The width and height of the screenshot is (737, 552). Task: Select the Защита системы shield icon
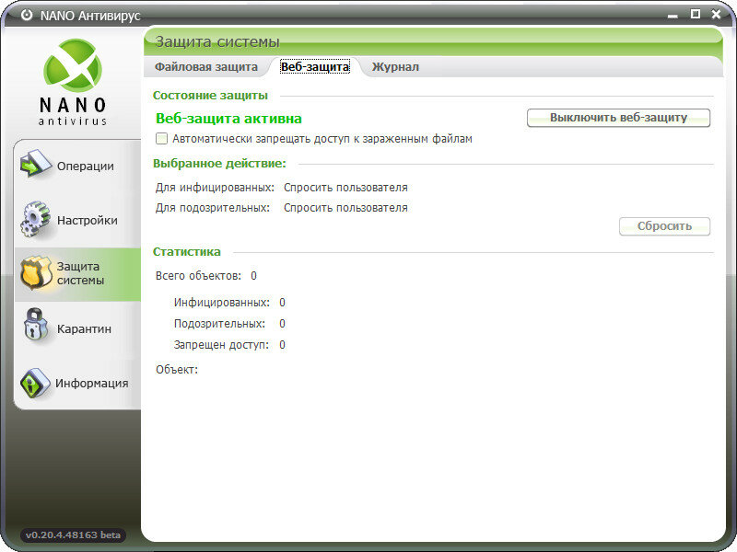35,273
